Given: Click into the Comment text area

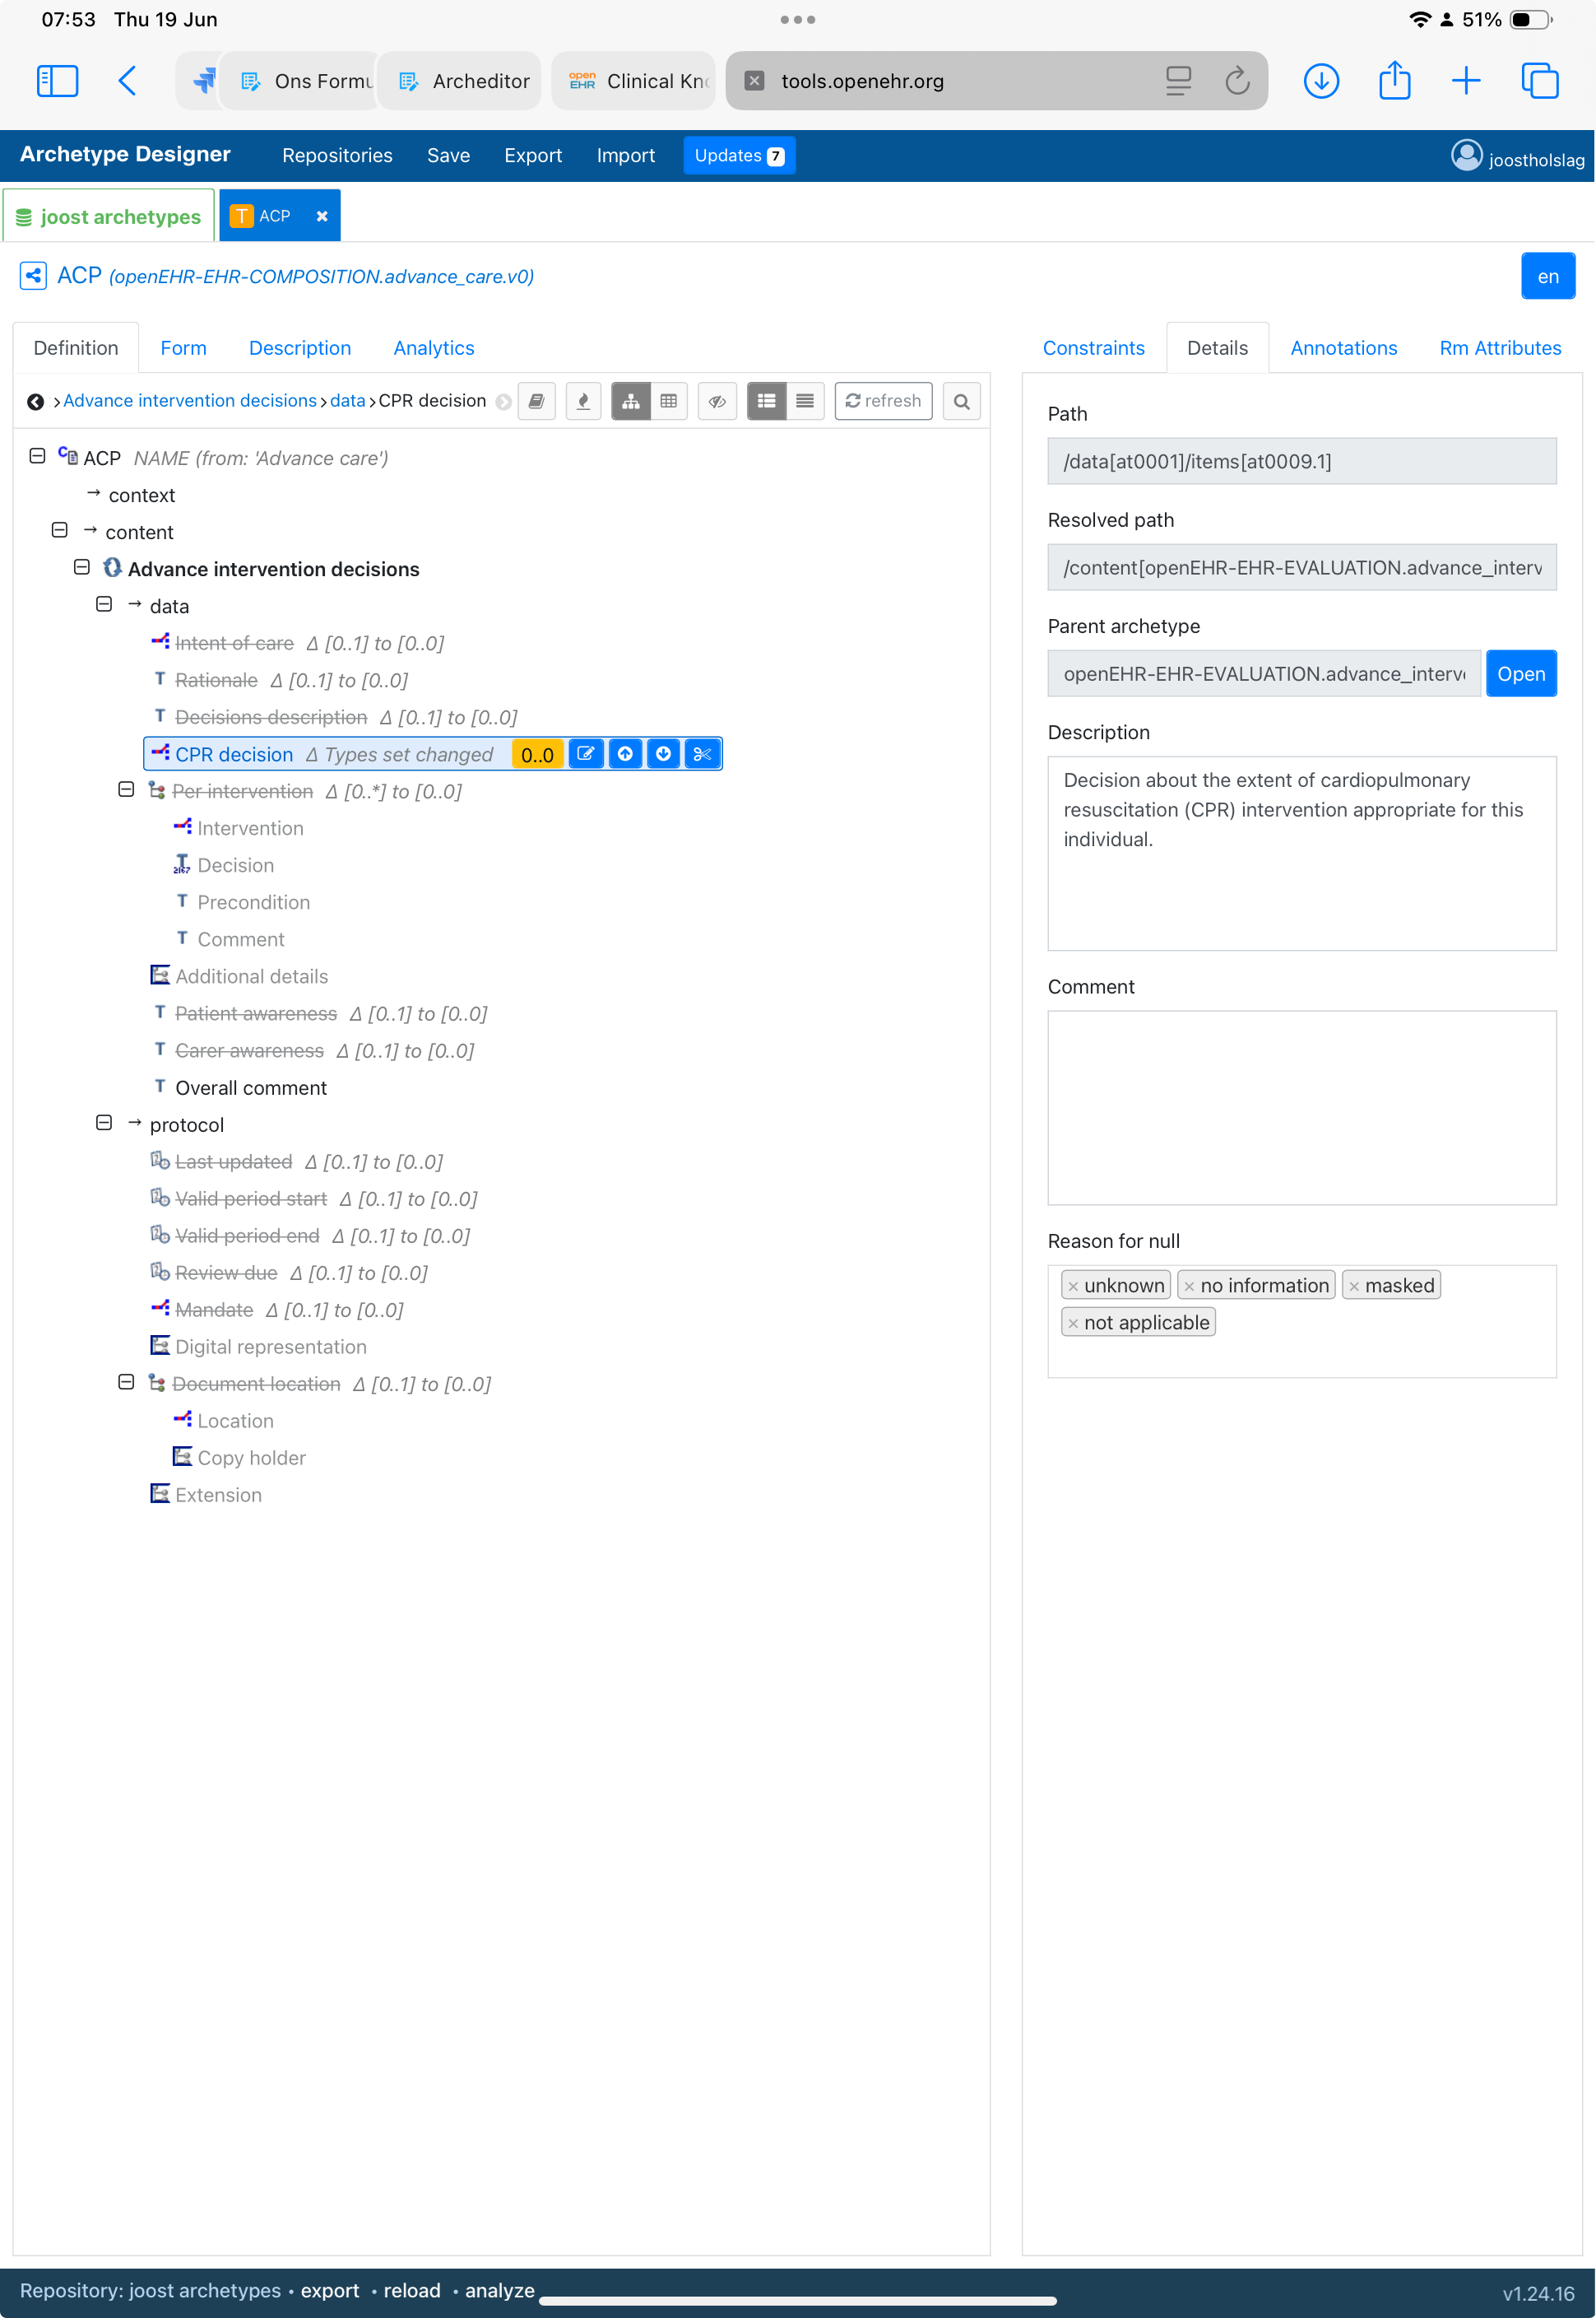Looking at the screenshot, I should coord(1301,1107).
